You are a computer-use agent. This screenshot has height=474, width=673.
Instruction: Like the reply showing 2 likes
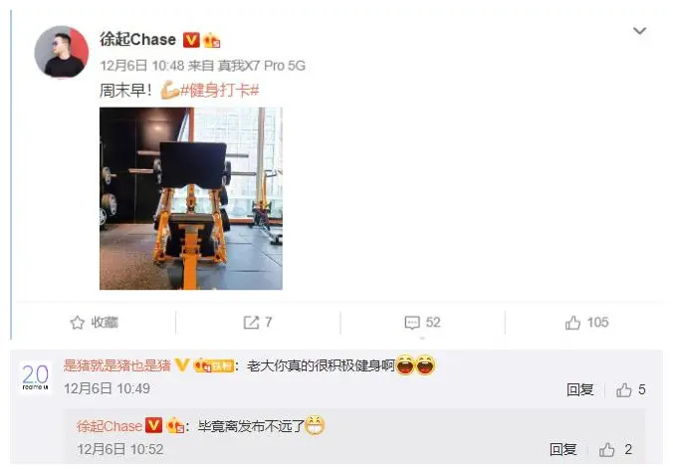tap(615, 450)
